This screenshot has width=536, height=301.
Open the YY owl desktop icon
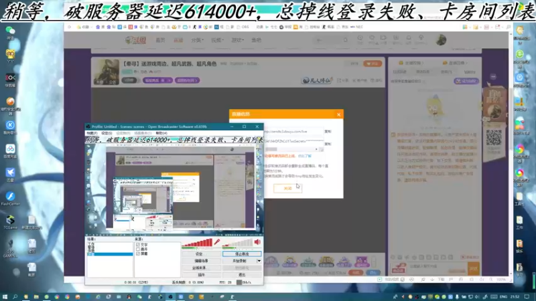10,55
